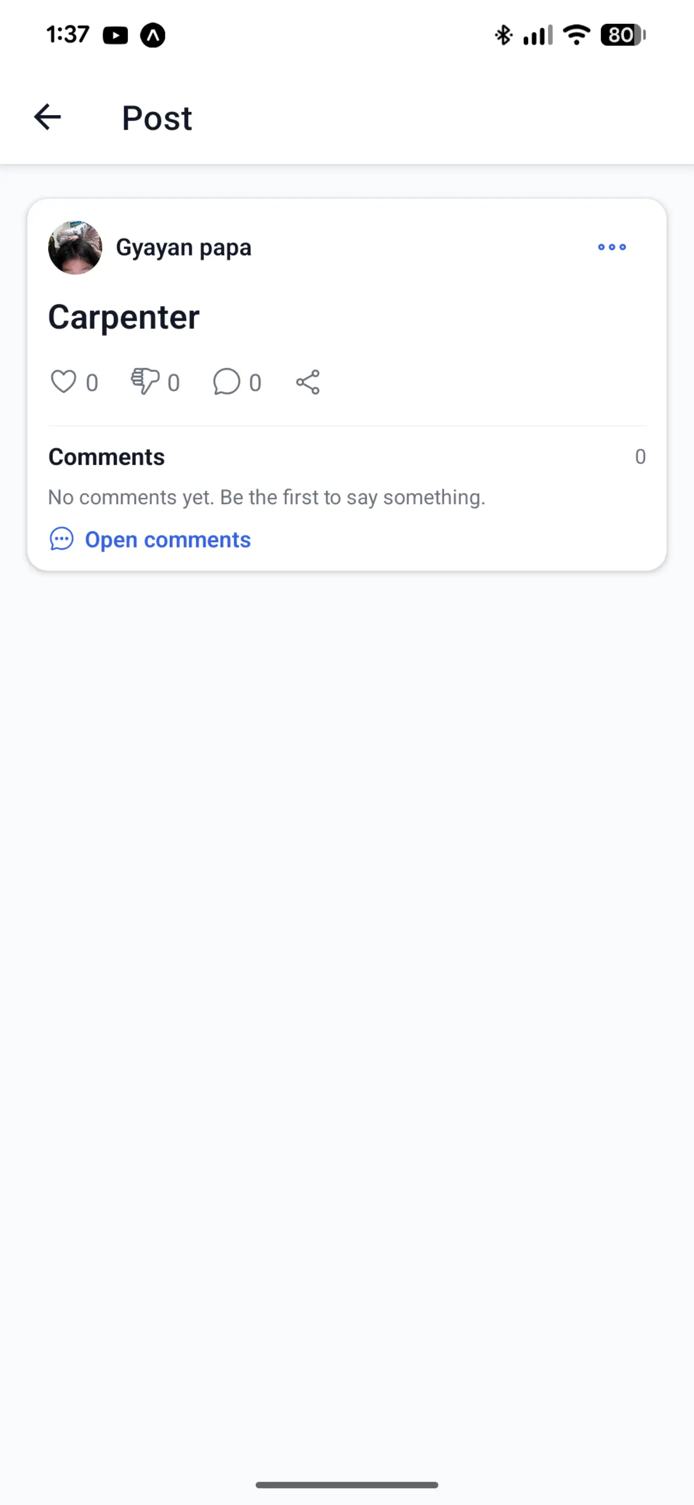694x1505 pixels.
Task: Tap the Carpenter post title
Action: tap(124, 317)
